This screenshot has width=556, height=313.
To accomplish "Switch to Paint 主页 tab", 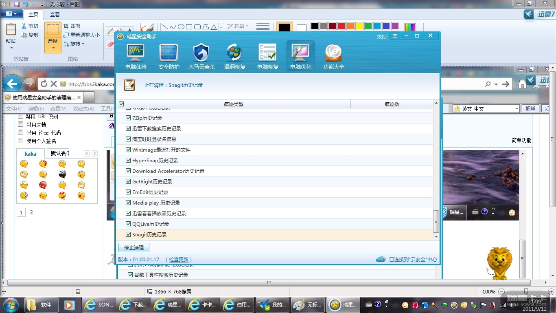I will (33, 14).
